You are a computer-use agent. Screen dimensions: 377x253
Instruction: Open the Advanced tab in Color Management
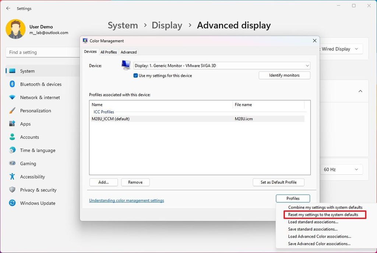tap(128, 52)
